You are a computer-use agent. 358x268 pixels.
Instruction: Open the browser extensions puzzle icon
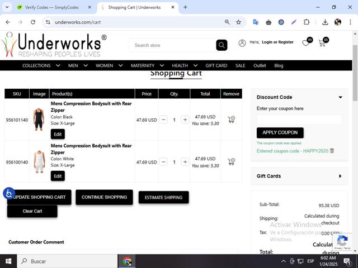[307, 22]
